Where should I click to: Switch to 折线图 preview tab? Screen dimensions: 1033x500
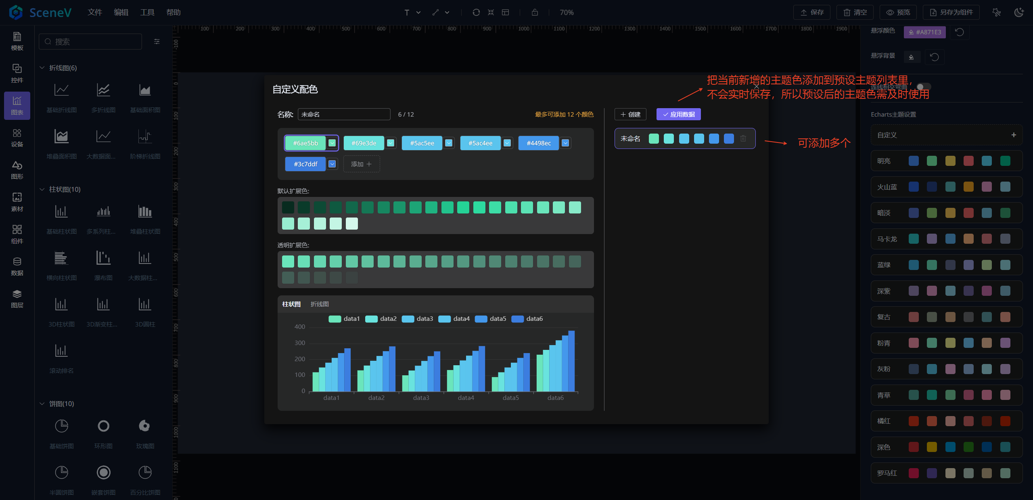point(320,304)
